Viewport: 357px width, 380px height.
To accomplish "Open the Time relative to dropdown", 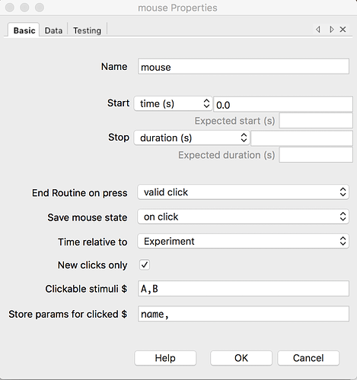I will 243,241.
